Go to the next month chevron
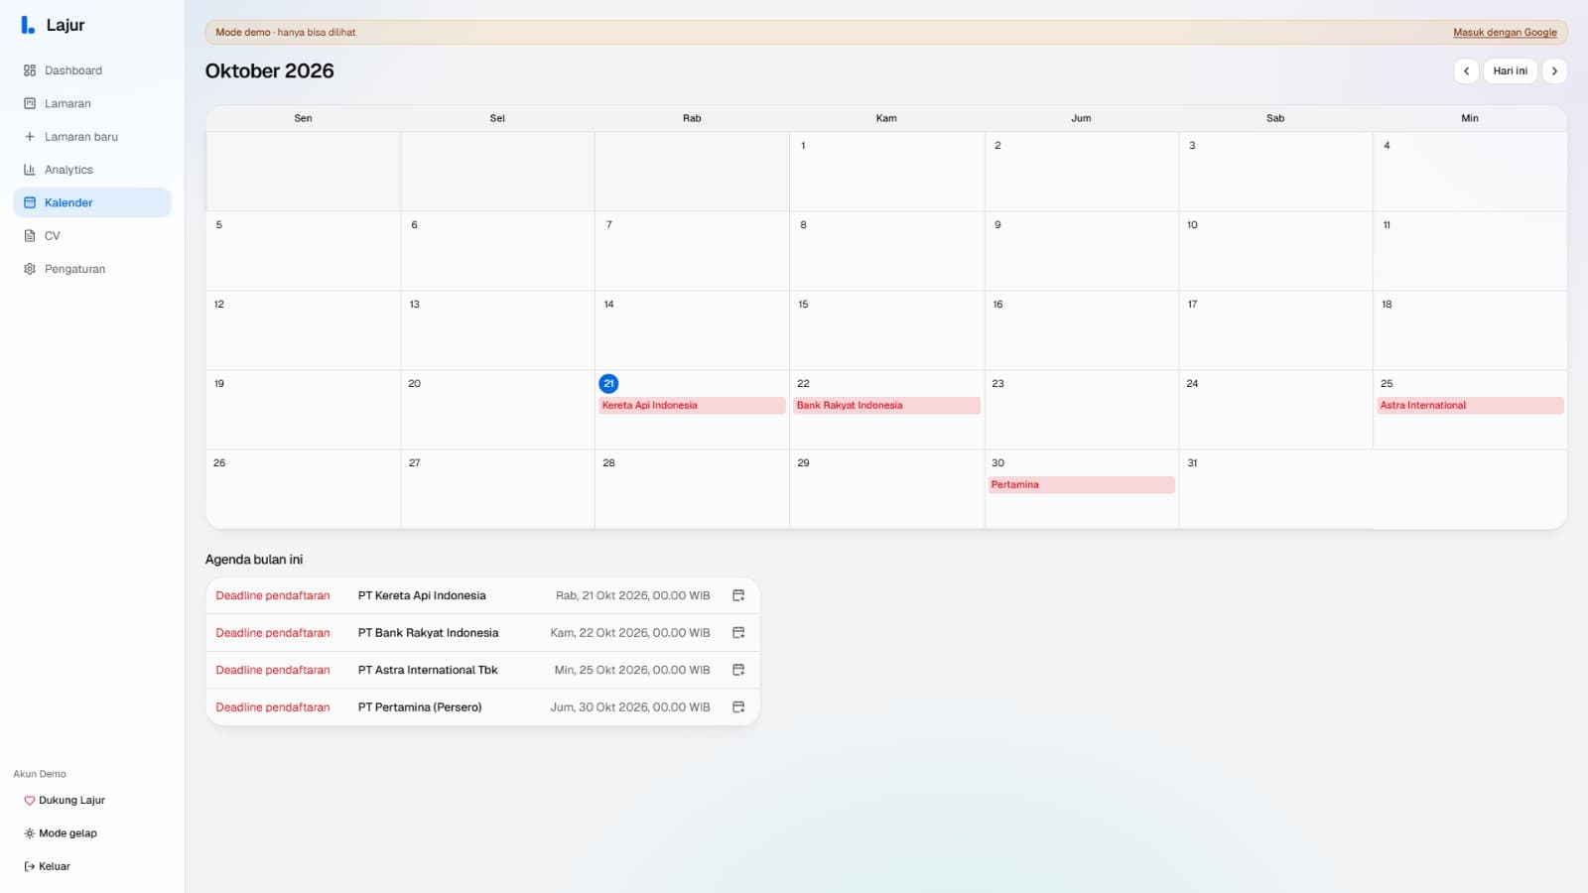The image size is (1588, 893). [1554, 70]
